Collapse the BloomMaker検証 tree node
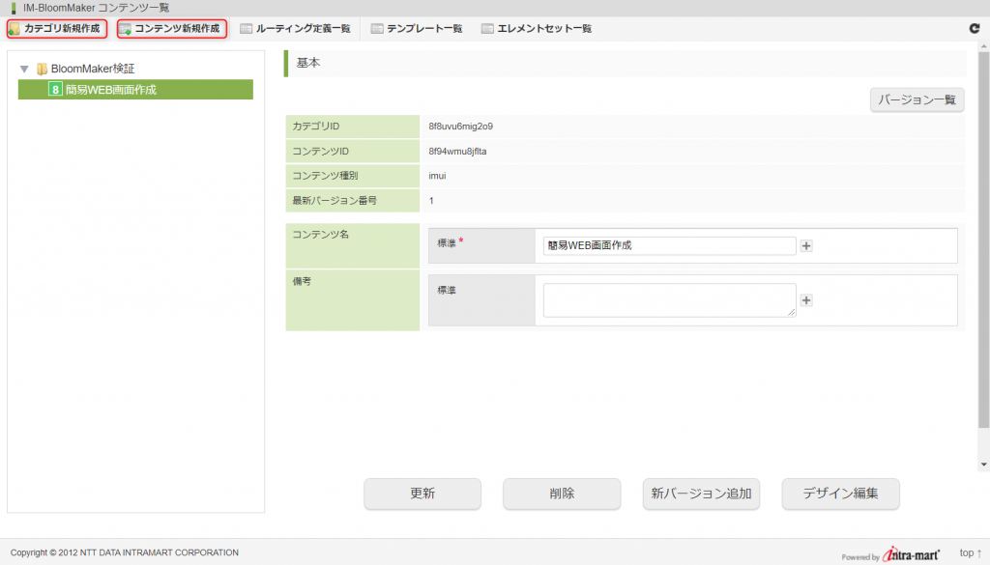The height and width of the screenshot is (565, 990). [x=24, y=69]
